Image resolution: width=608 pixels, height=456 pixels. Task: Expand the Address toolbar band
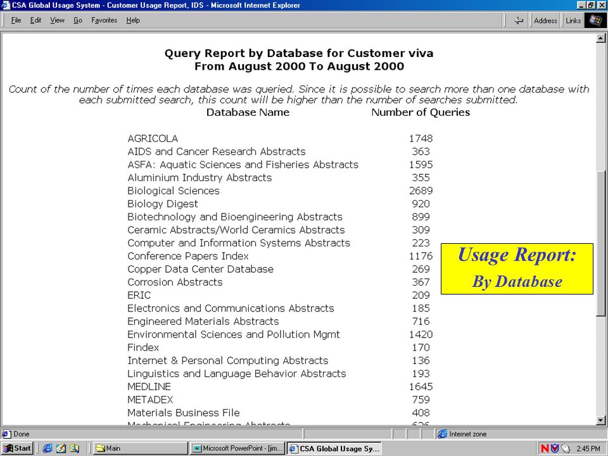(545, 20)
